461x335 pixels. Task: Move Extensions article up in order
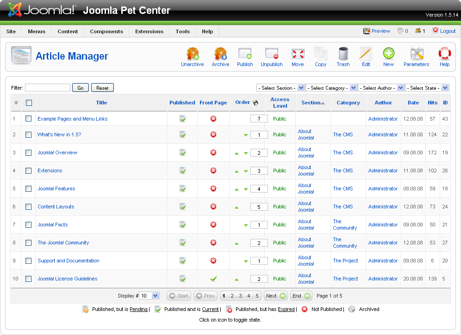click(237, 171)
